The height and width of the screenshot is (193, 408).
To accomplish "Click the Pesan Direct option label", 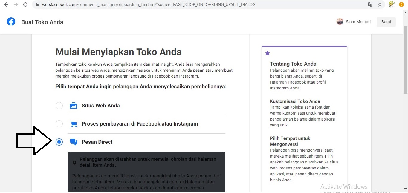I will [97, 142].
